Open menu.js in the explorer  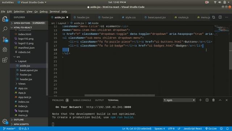(x=23, y=115)
